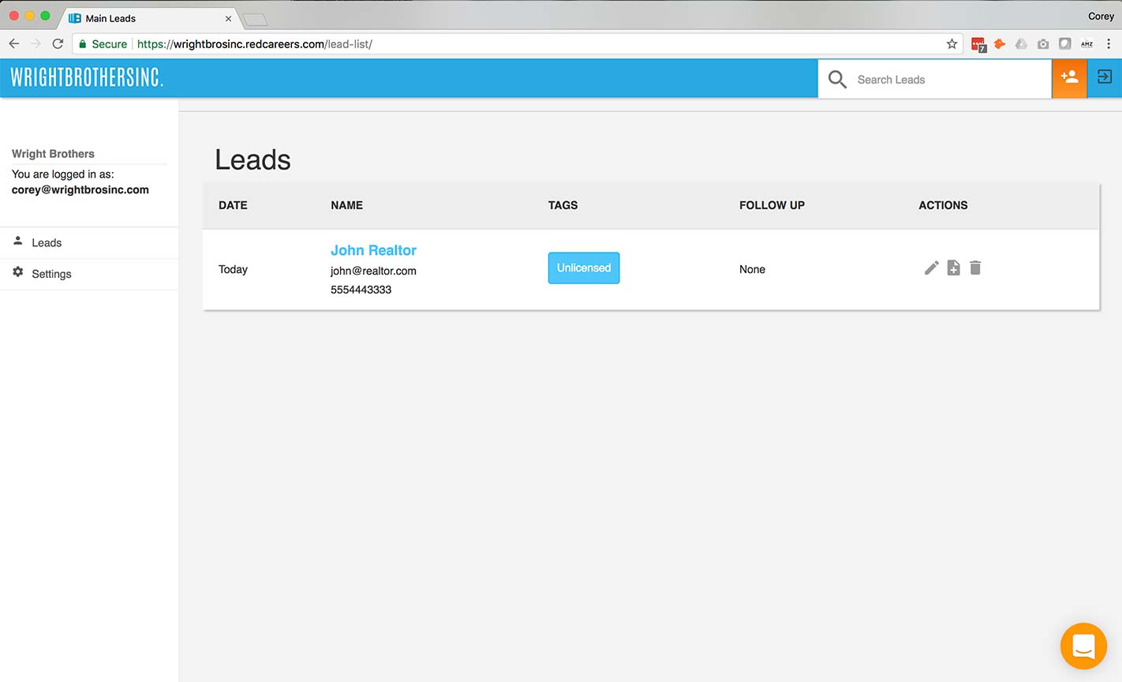Click the Corey profile button in Chrome
The image size is (1122, 682).
(1101, 17)
